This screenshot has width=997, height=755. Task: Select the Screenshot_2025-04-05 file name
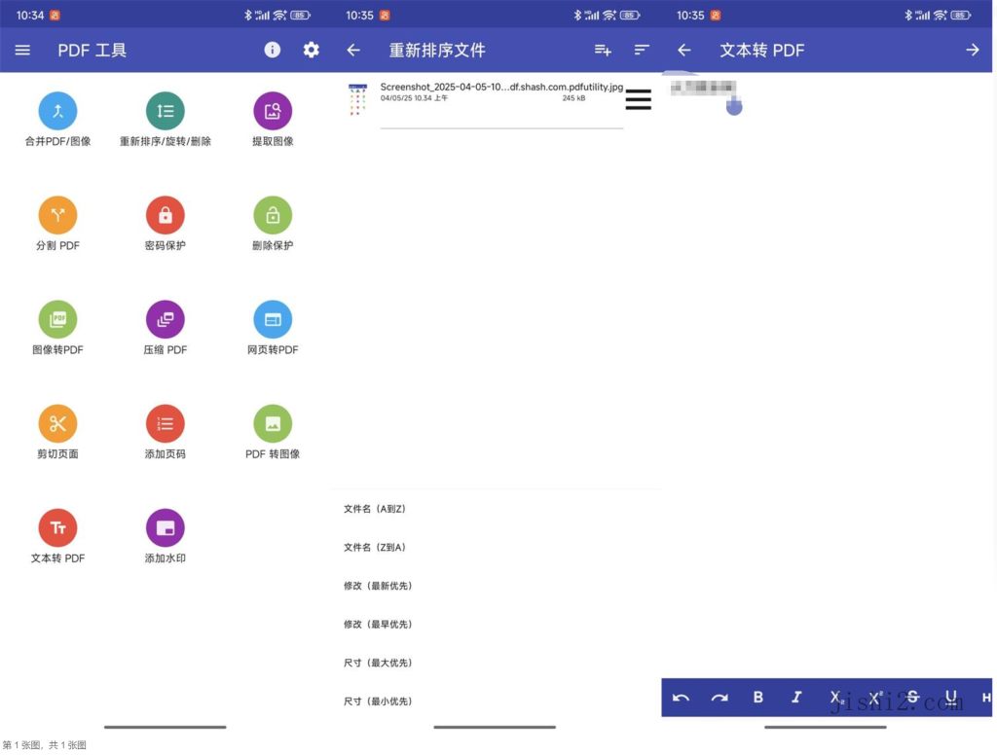[x=501, y=87]
